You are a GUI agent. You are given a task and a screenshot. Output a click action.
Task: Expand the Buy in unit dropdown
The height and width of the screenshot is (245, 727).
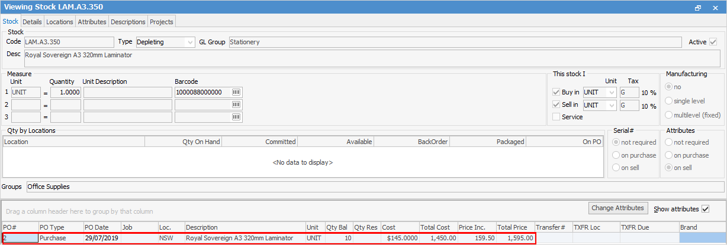tap(611, 93)
